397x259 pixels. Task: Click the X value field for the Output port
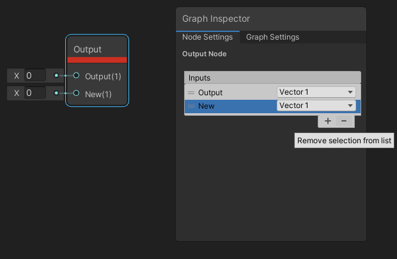35,75
